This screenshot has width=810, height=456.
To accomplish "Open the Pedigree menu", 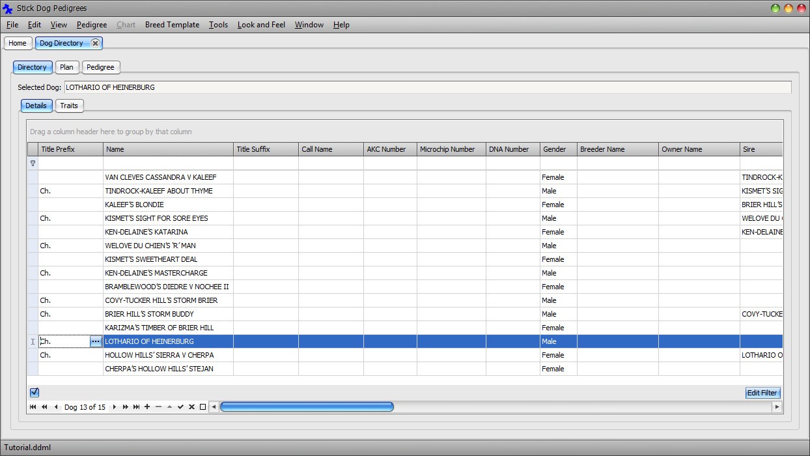I will 92,25.
